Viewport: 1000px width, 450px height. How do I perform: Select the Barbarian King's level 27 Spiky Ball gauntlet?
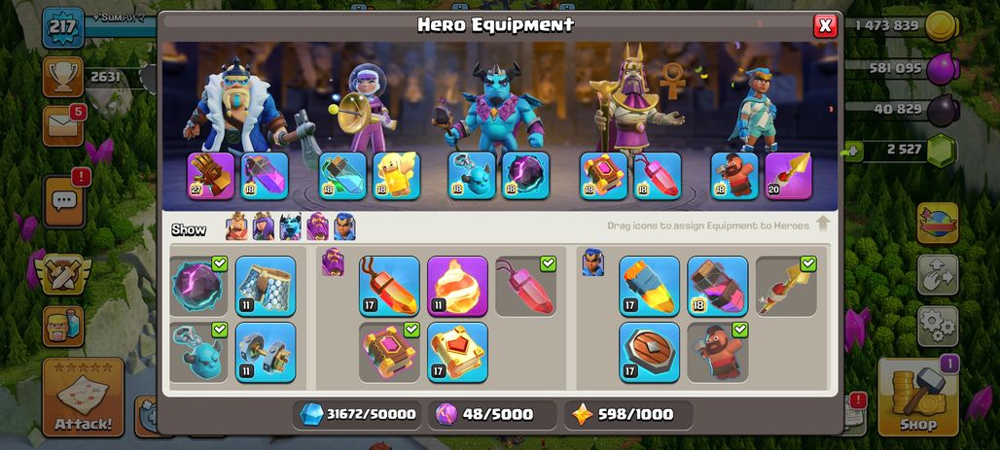coord(211,176)
